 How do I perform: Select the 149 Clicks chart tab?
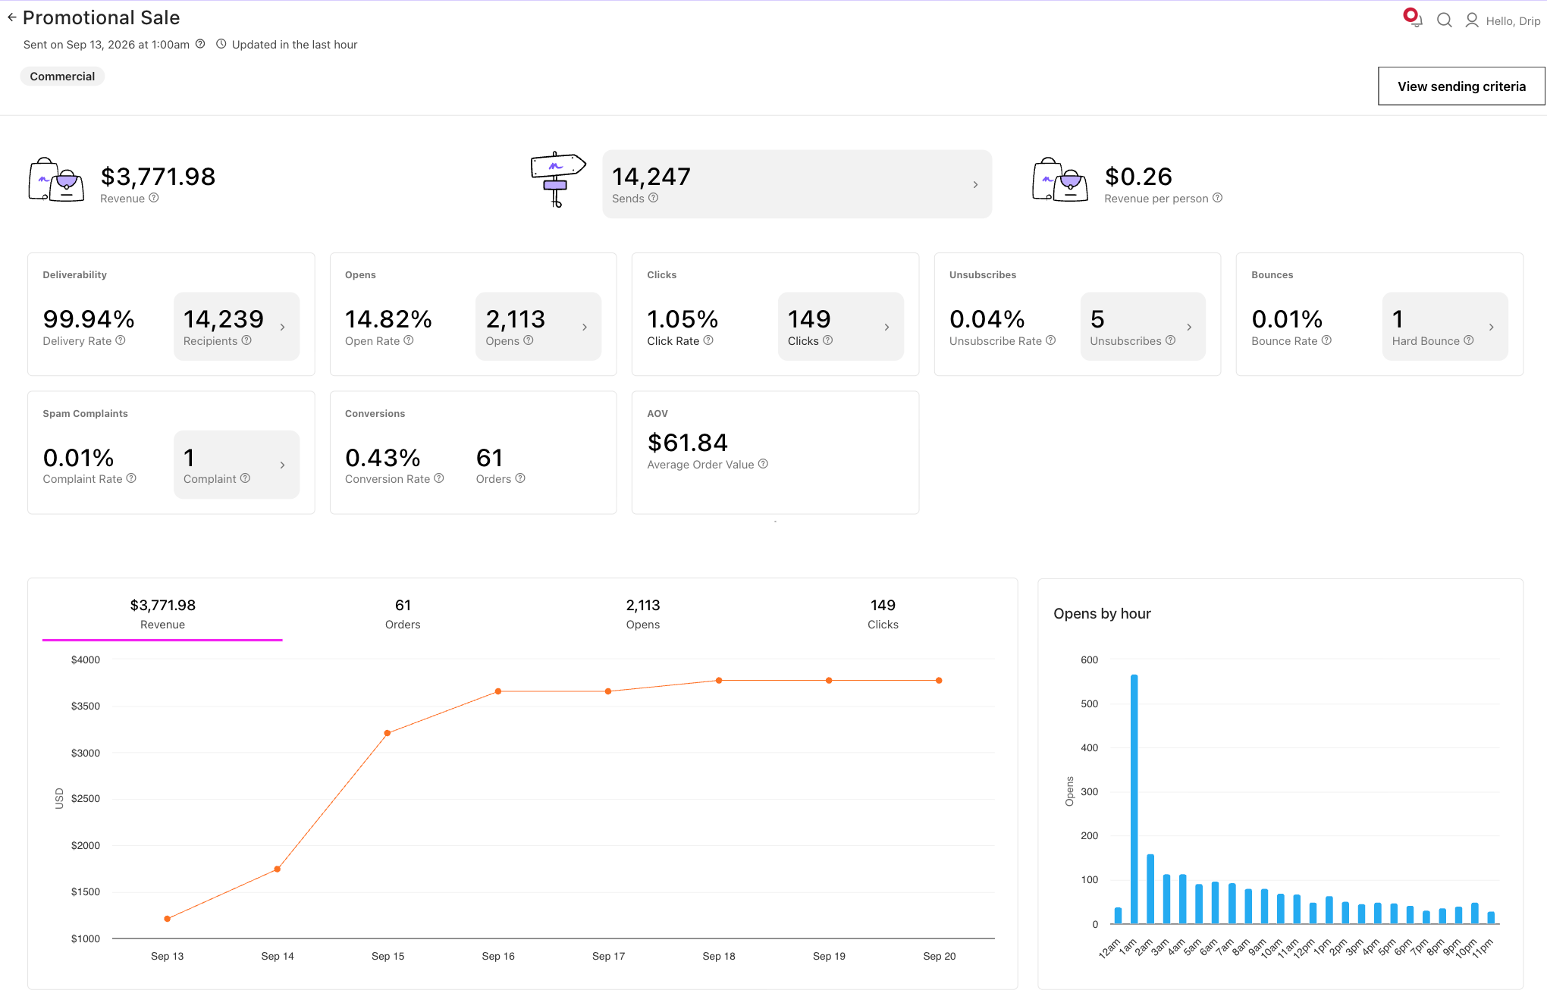(883, 615)
